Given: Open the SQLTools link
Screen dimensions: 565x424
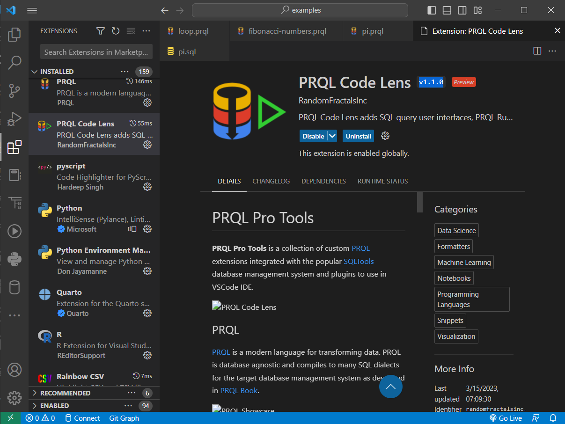Looking at the screenshot, I should click(359, 261).
